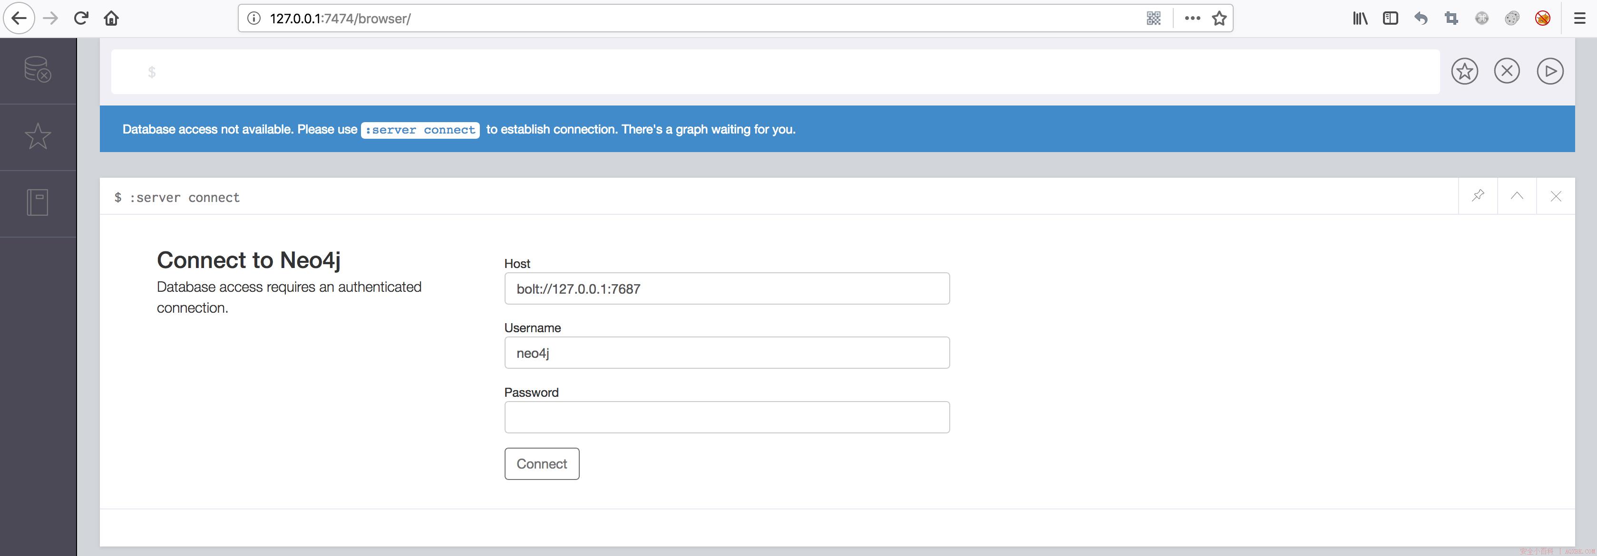Click the red blocked-circle extension icon
This screenshot has width=1597, height=556.
click(x=1542, y=19)
